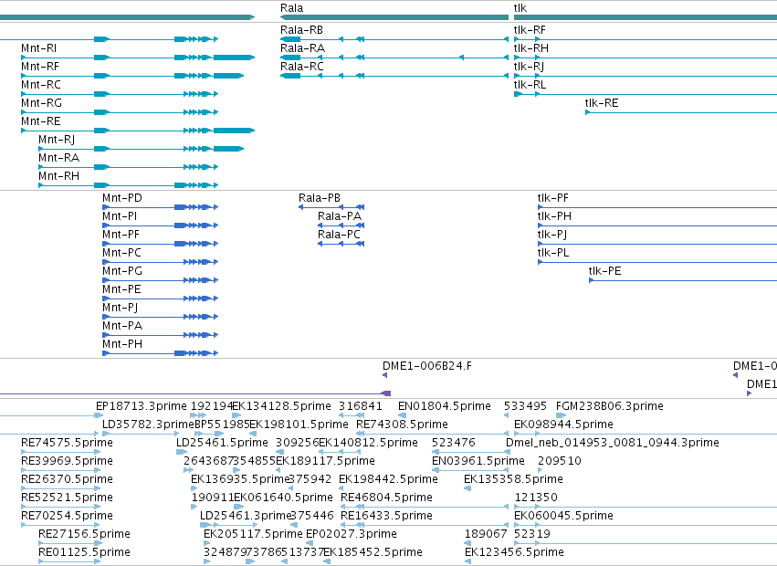Pick the Mnt-RG transcript label
Viewport: 777px width, 566px height.
[42, 103]
